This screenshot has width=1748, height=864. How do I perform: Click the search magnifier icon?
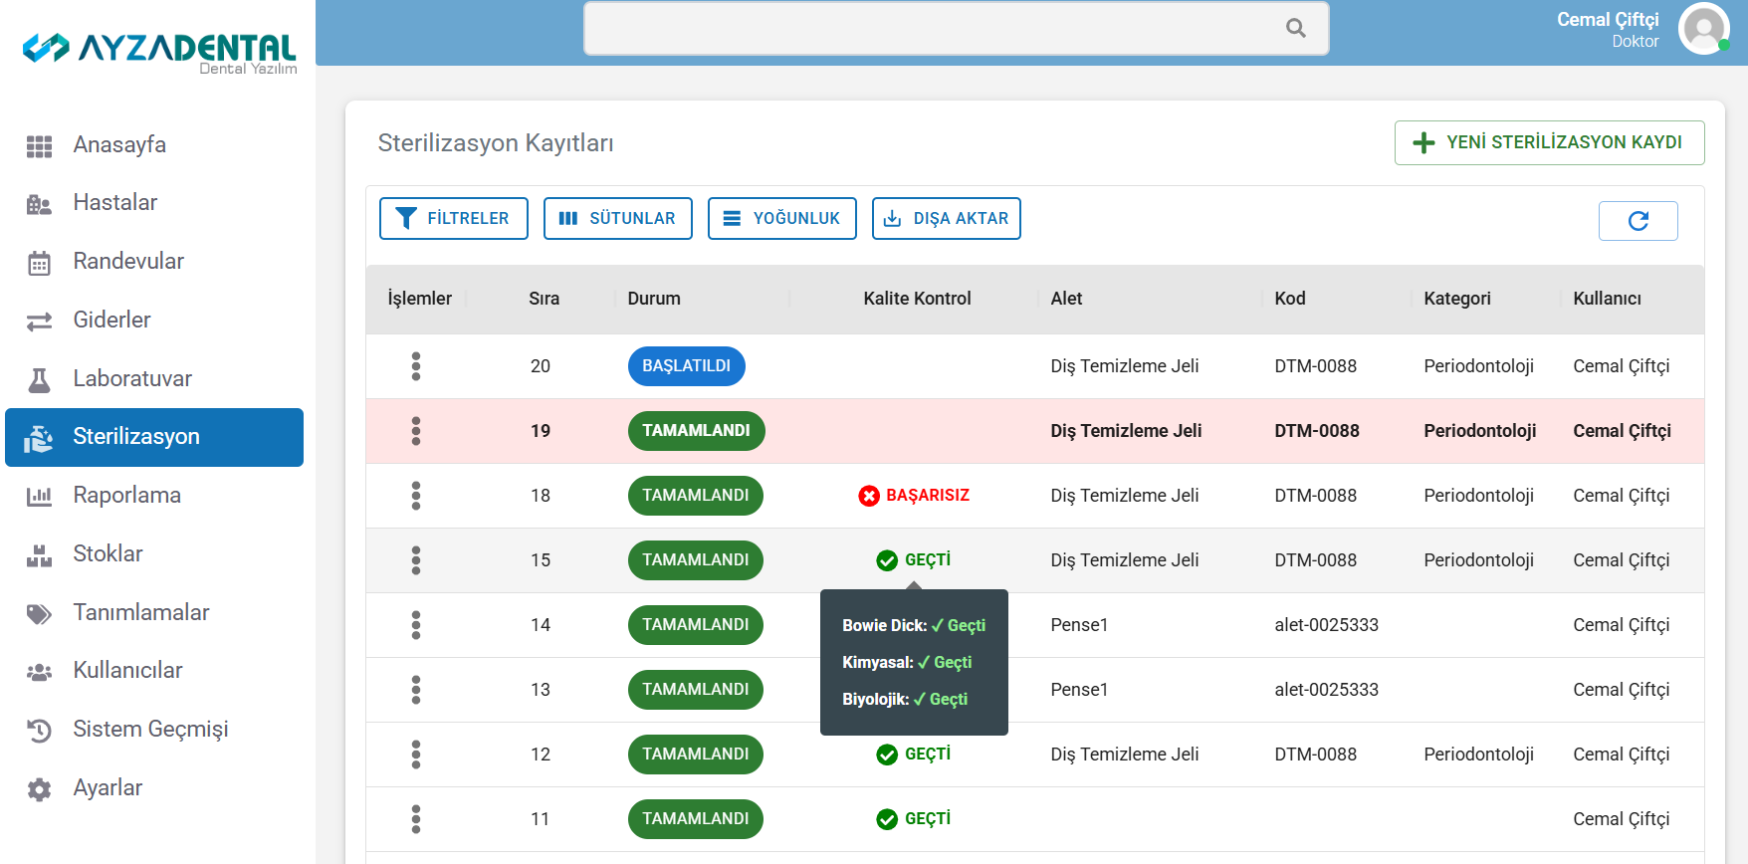point(1295,28)
